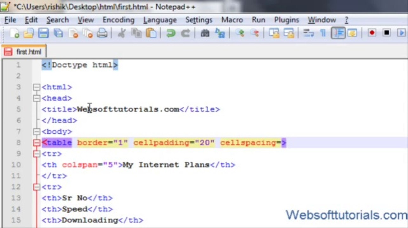Click the <!Doctype html> text on line 1
The height and width of the screenshot is (228, 408).
pyautogui.click(x=80, y=65)
